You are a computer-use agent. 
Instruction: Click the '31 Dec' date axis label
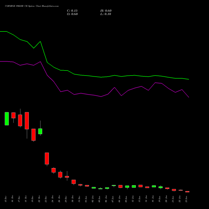79,199
